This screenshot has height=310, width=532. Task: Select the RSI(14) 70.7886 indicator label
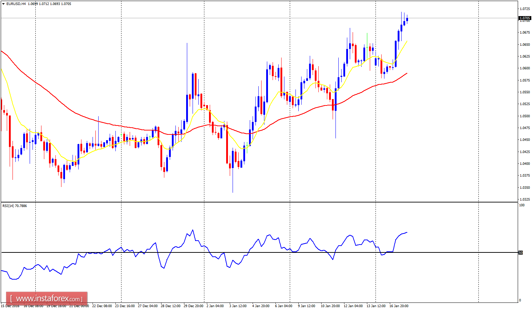[x=15, y=206]
